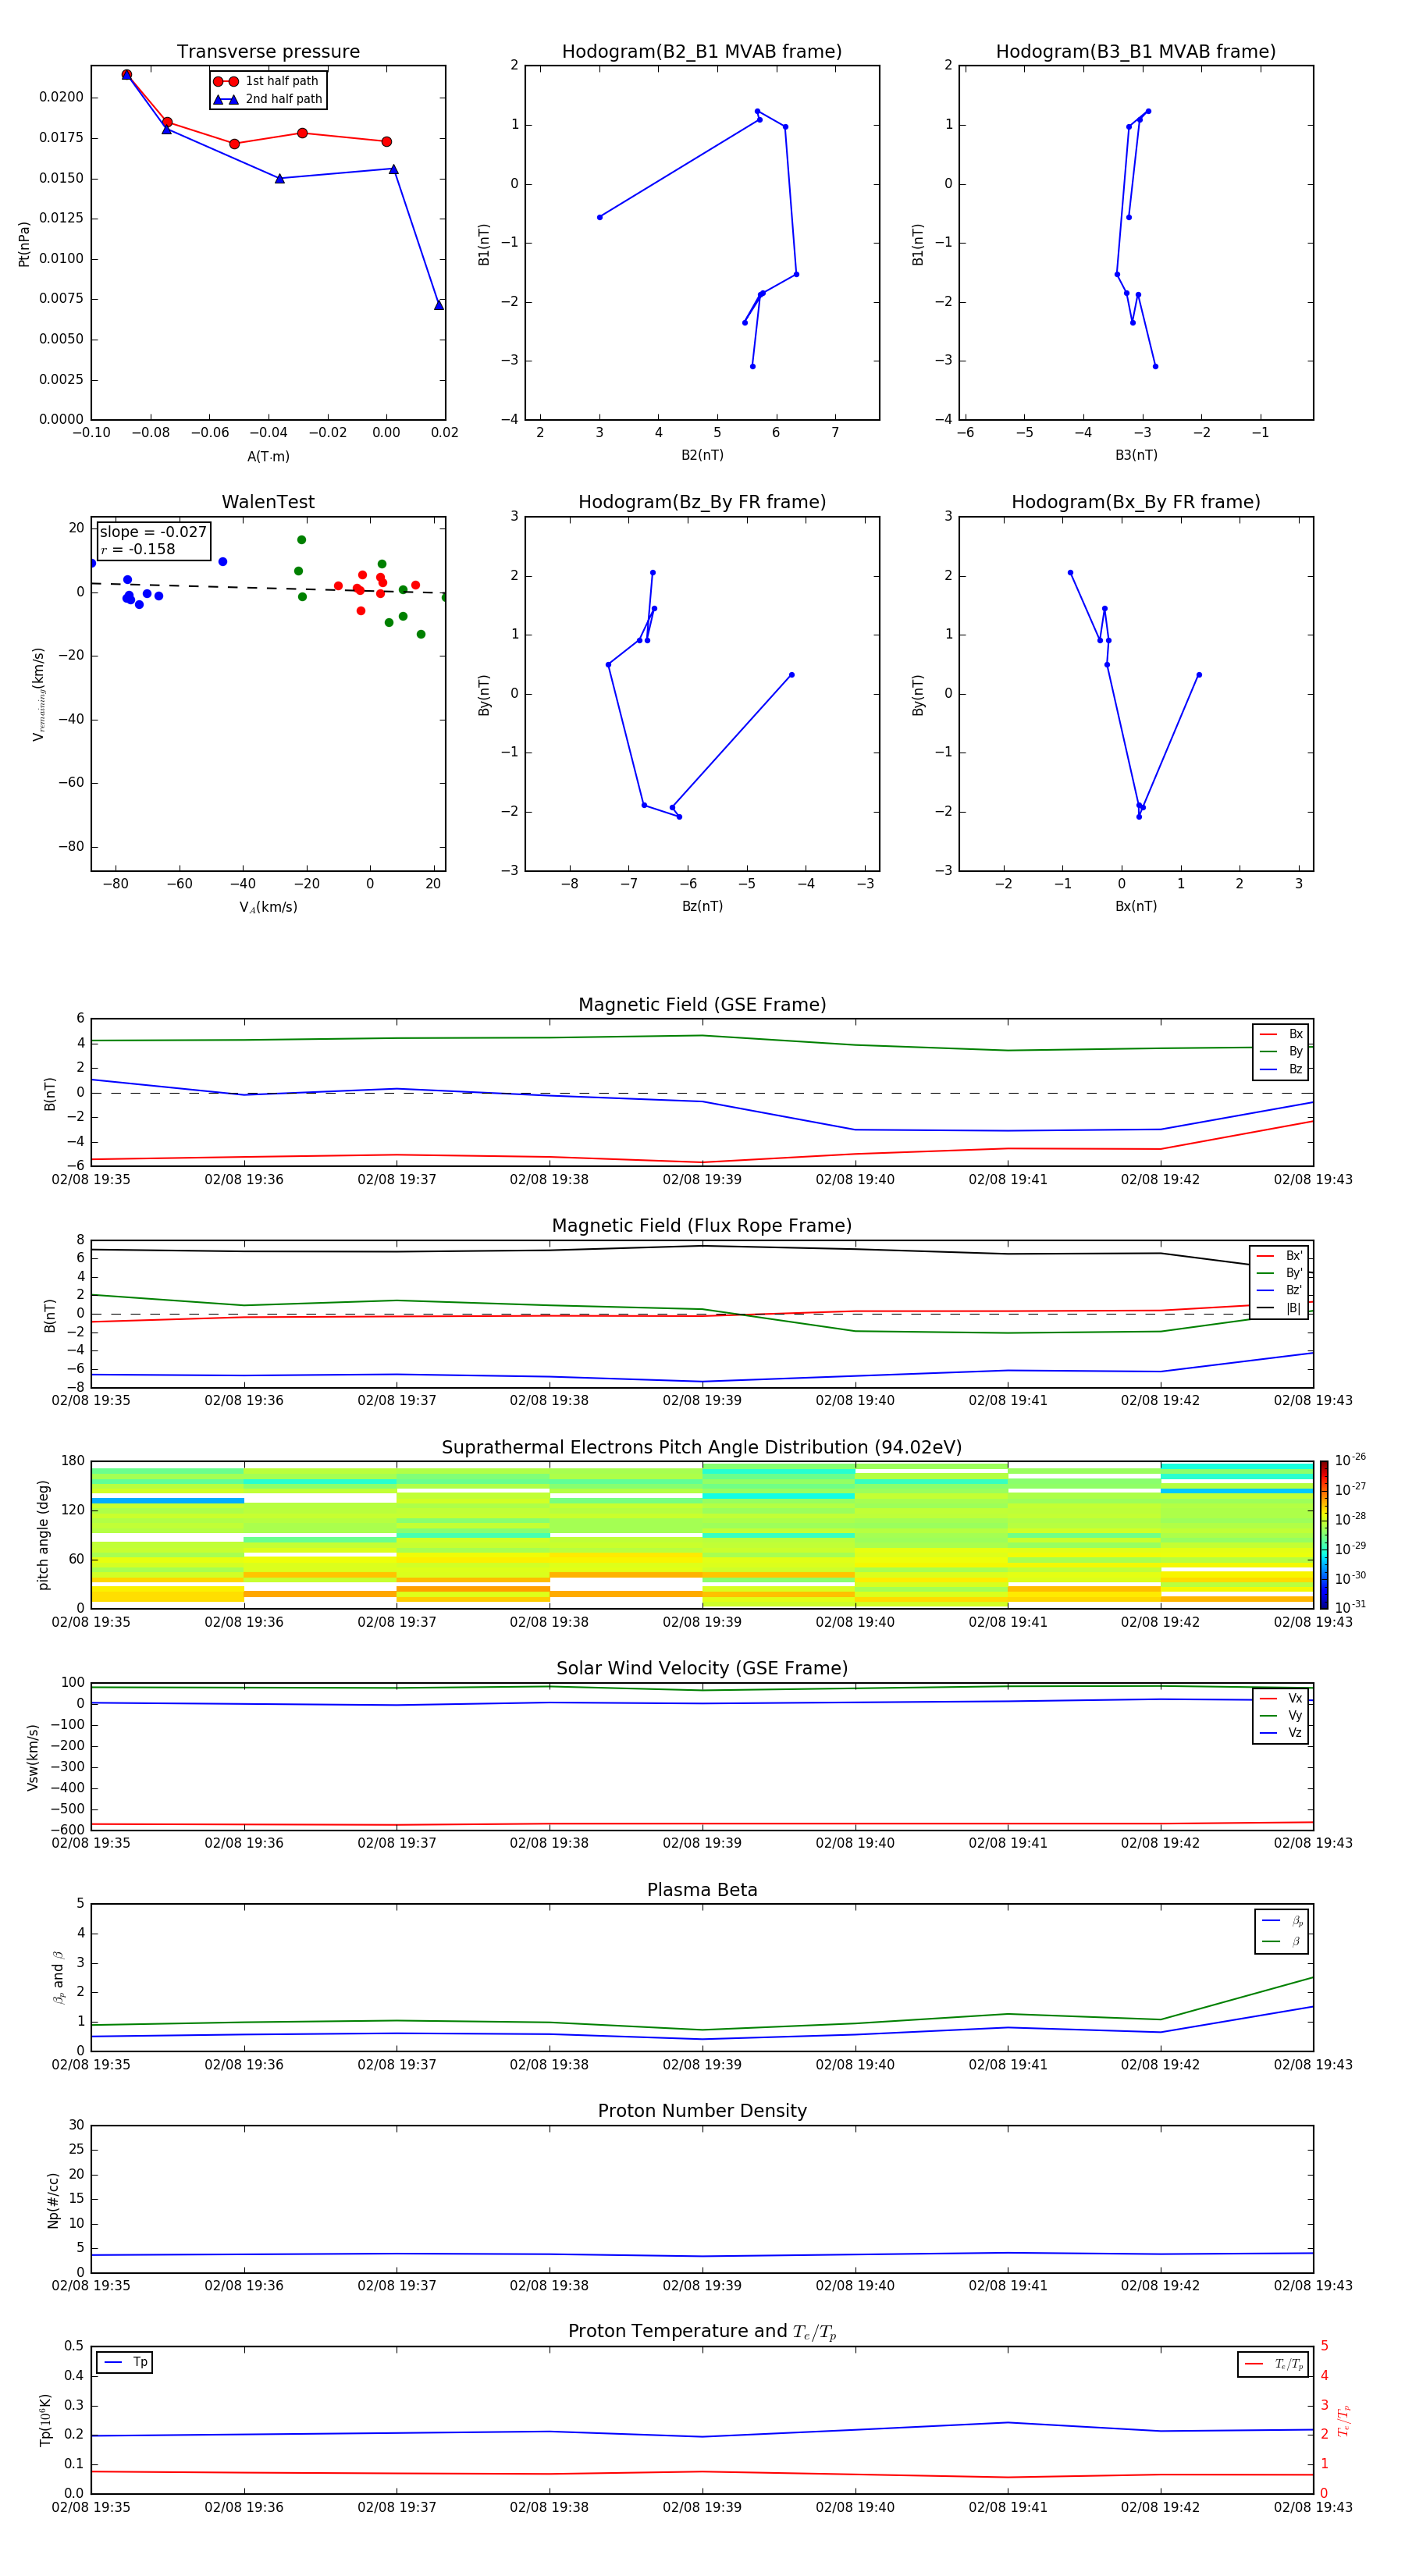
Task: Click the last blue triangle in Transverse pressure
Action: pyautogui.click(x=439, y=304)
